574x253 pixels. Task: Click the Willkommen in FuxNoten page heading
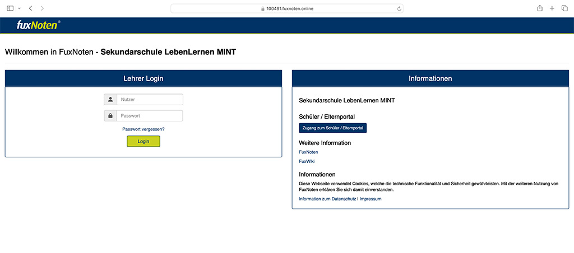point(121,52)
